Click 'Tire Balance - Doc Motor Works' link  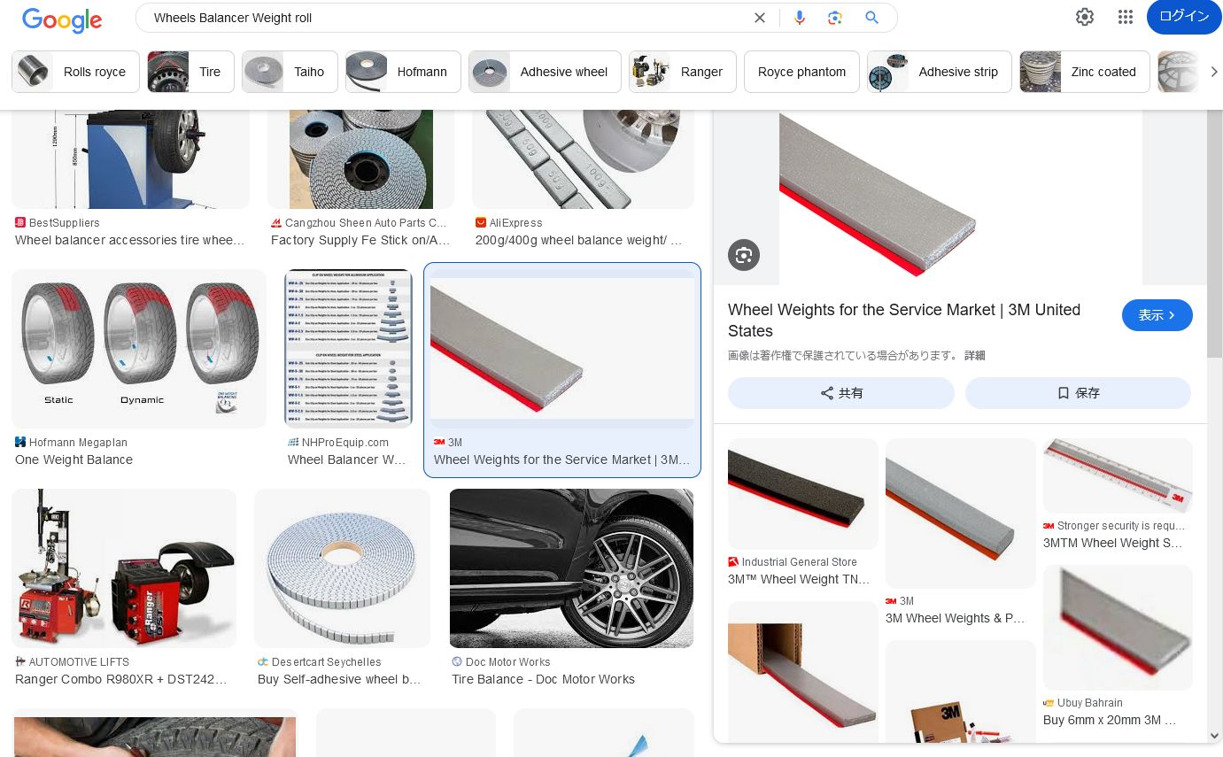pos(543,679)
